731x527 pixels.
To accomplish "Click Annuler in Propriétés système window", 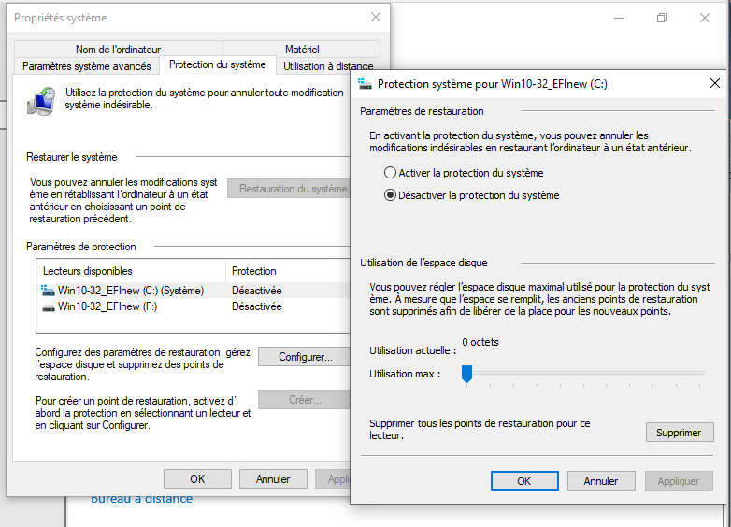I will [273, 479].
